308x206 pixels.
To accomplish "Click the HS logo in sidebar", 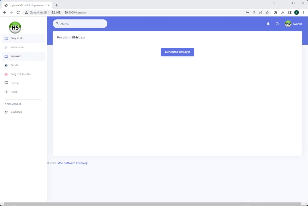I will click(x=15, y=27).
